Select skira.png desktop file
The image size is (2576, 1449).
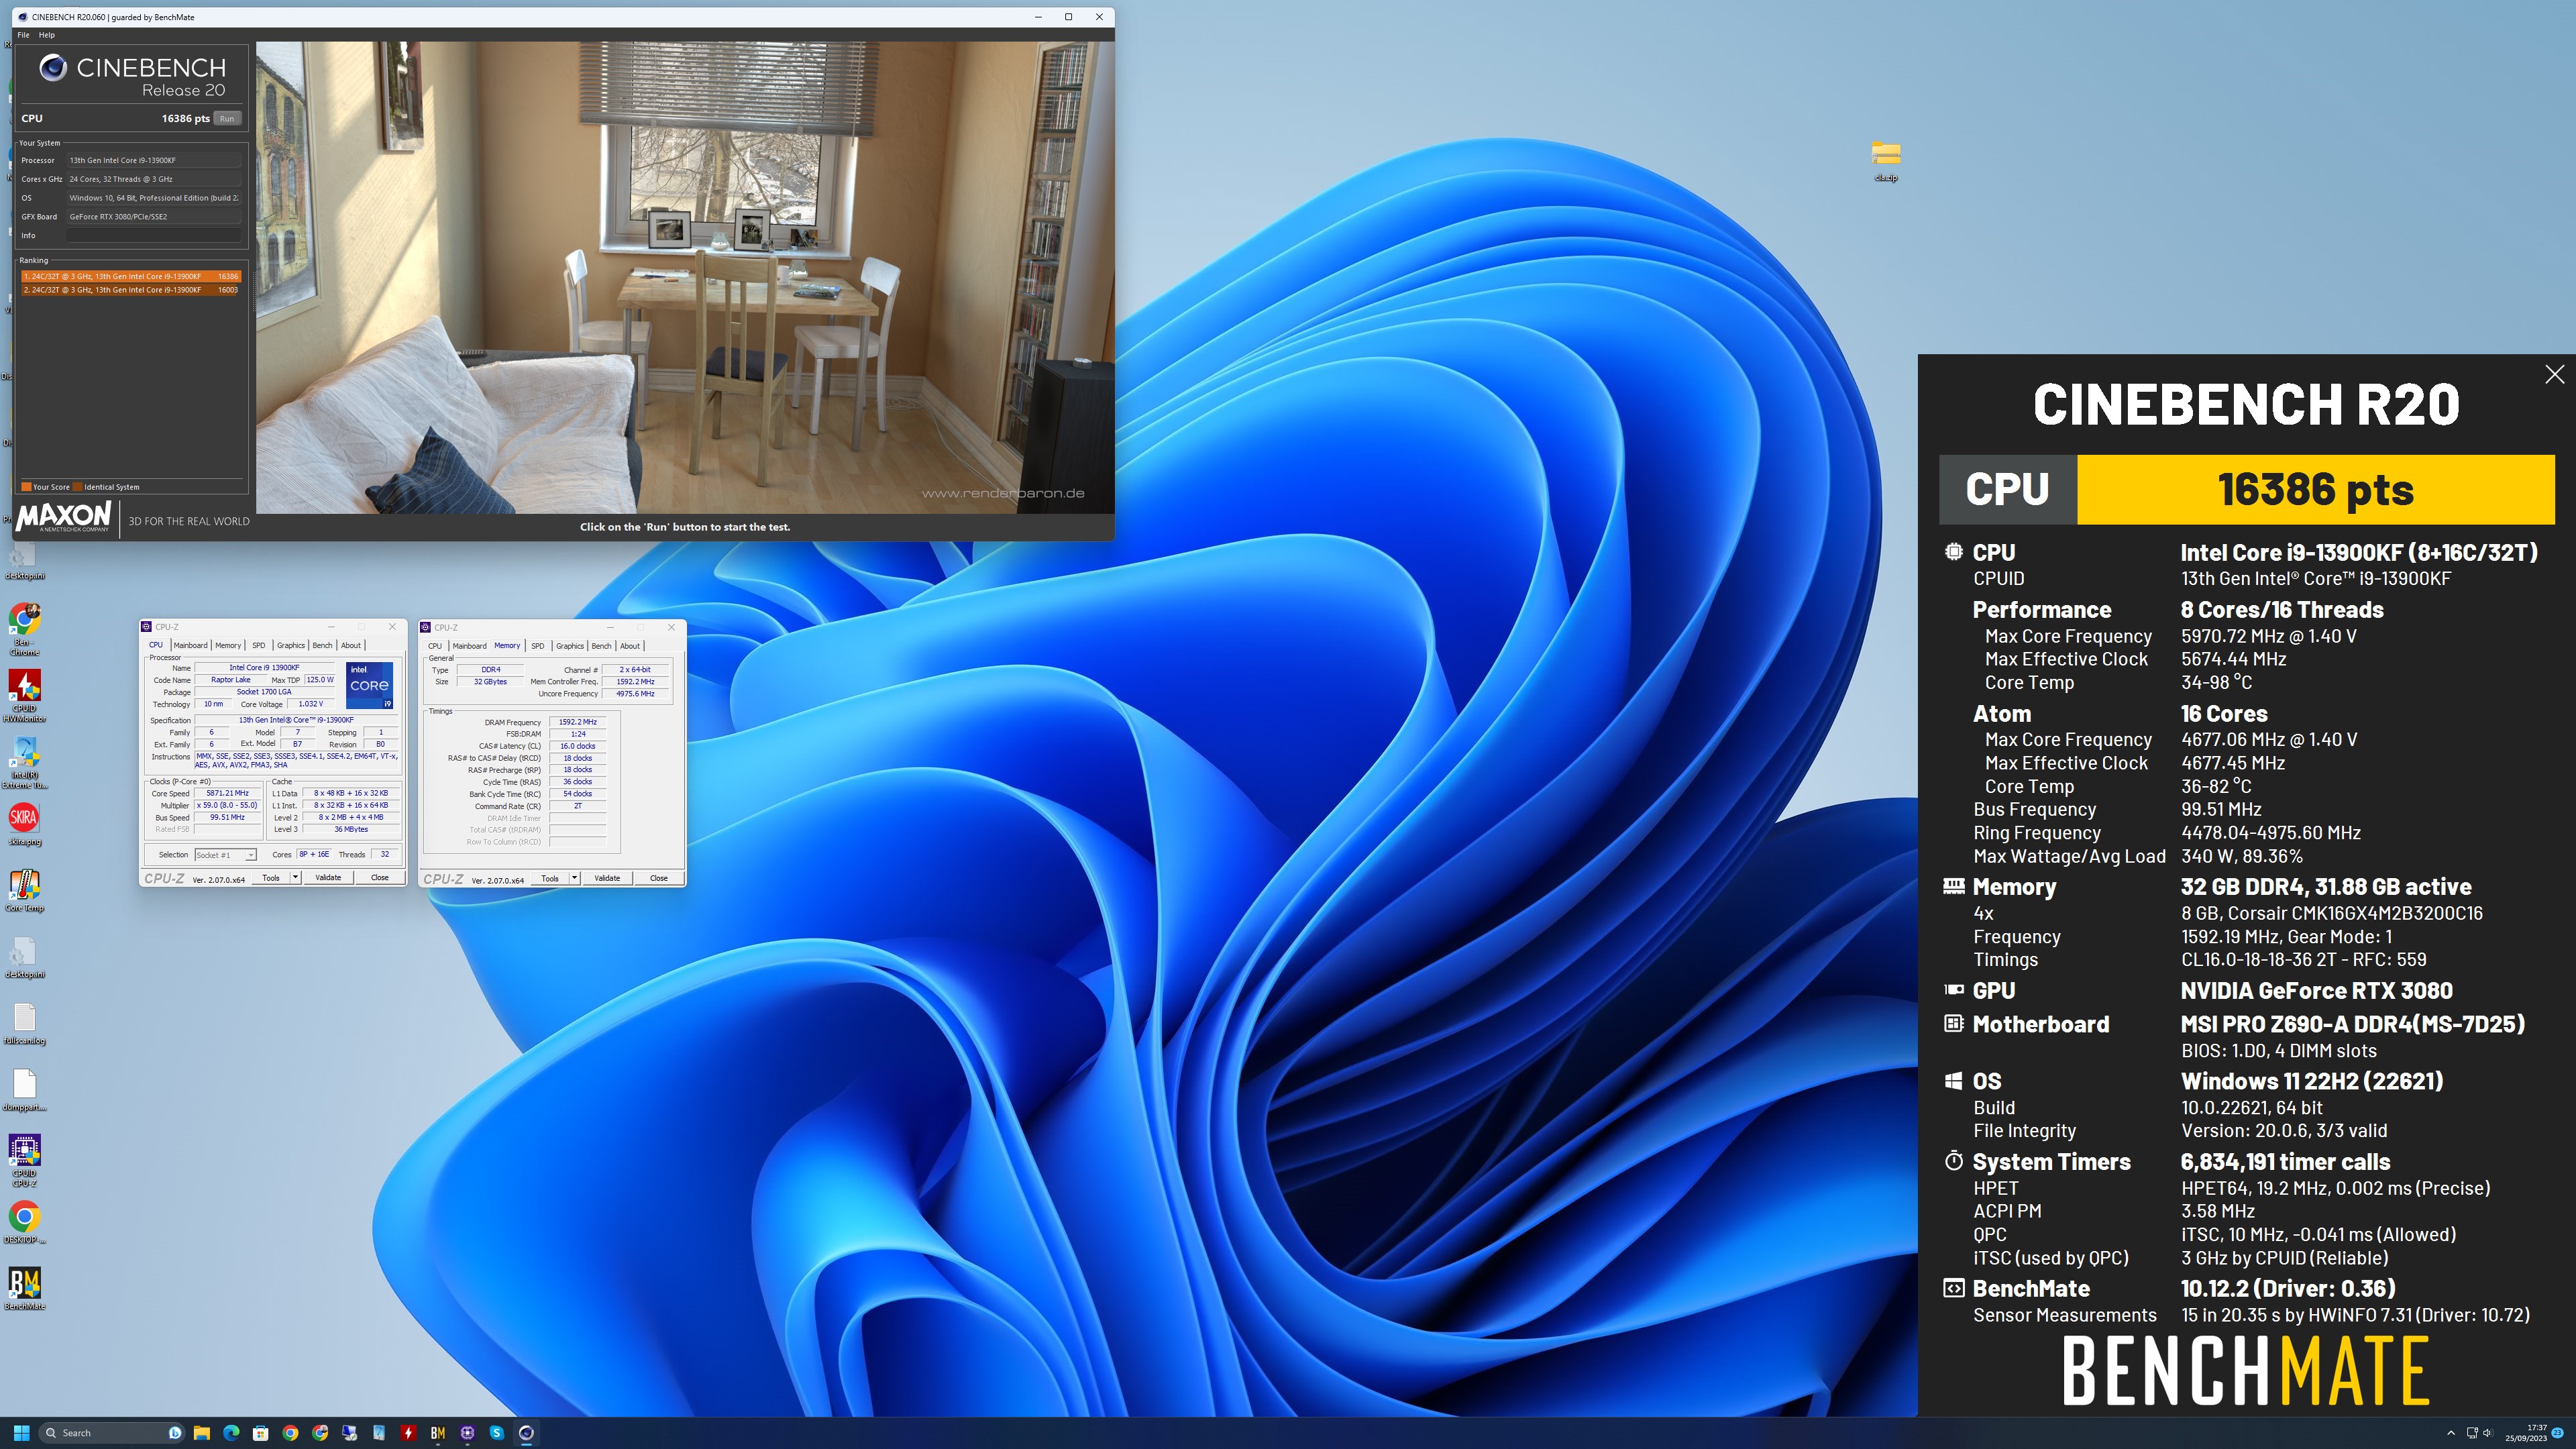[x=24, y=825]
